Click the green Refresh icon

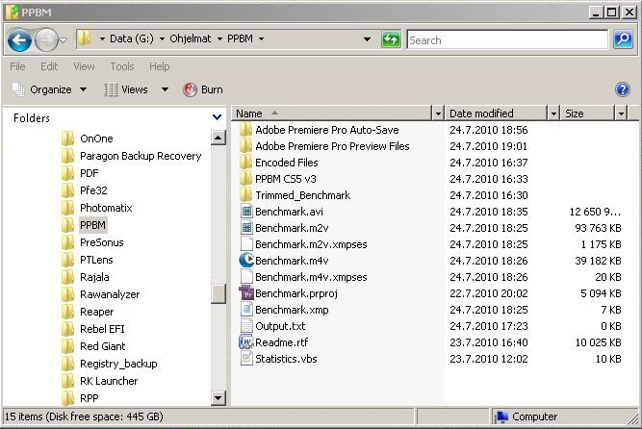[391, 39]
